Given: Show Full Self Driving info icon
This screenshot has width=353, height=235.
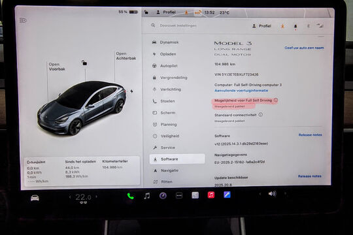Looking at the screenshot, I should pos(276,101).
